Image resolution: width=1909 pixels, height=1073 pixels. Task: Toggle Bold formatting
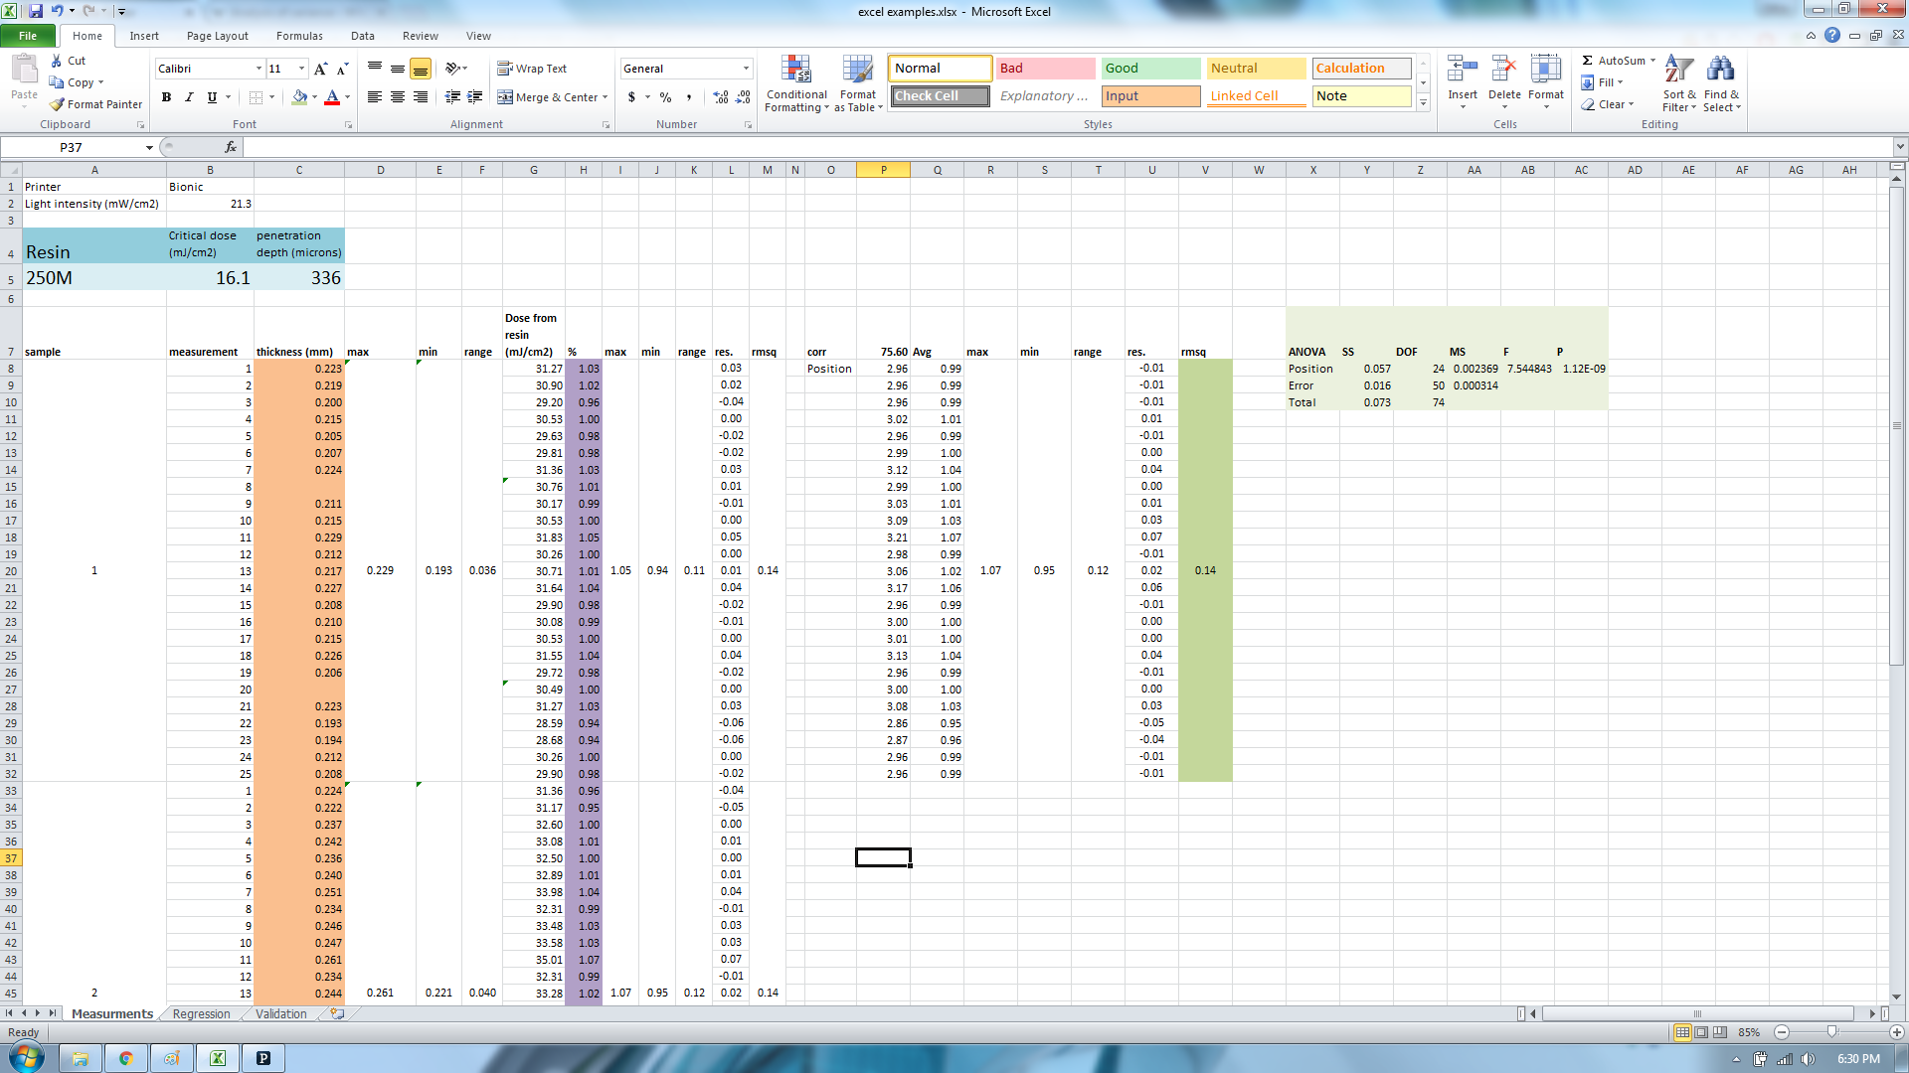point(166,97)
